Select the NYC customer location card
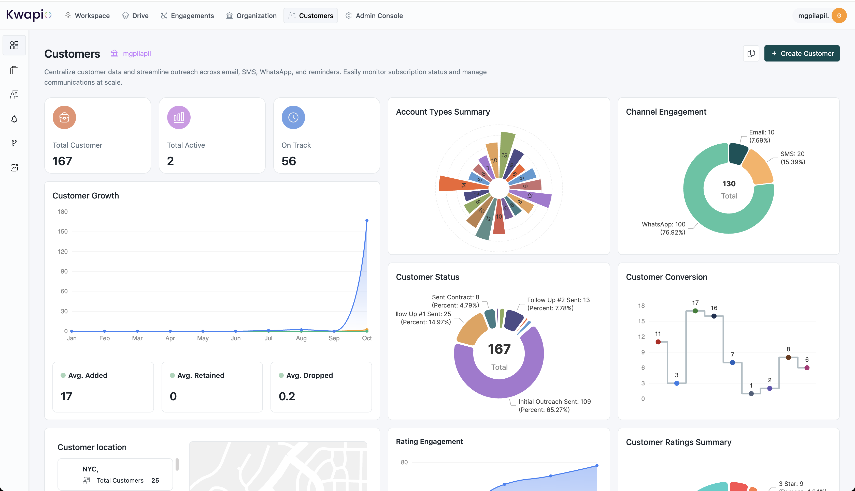 tap(115, 474)
